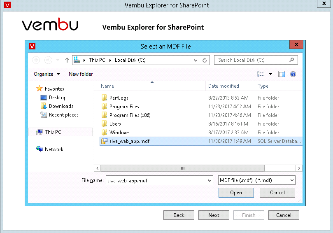Expand arrow before This PC breadcrumb
Screen dimensions: 333x233
[x=84, y=61]
